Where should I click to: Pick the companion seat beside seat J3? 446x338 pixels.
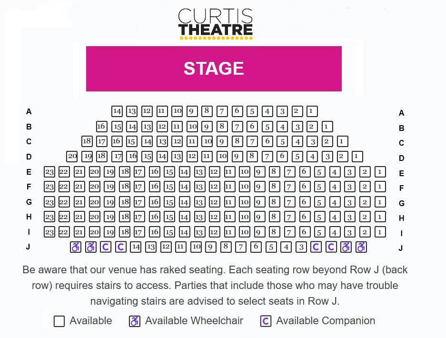[x=316, y=247]
